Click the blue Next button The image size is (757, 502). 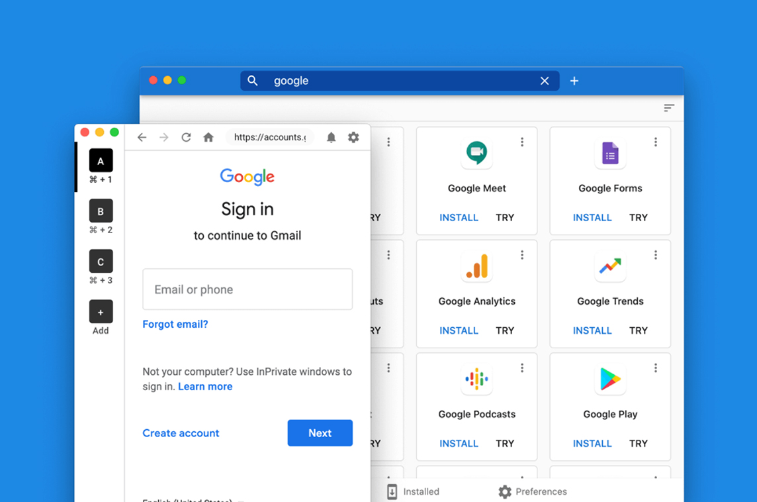320,433
